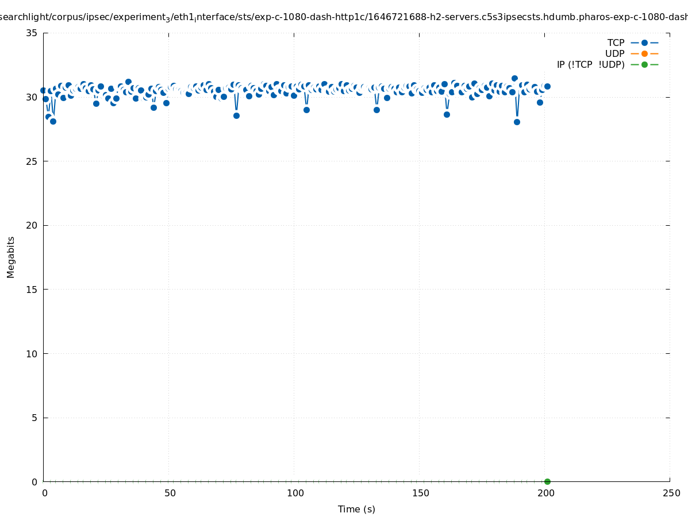Select the final TCP data point near 201 seconds
Image resolution: width=688 pixels, height=517 pixels.
pos(547,86)
